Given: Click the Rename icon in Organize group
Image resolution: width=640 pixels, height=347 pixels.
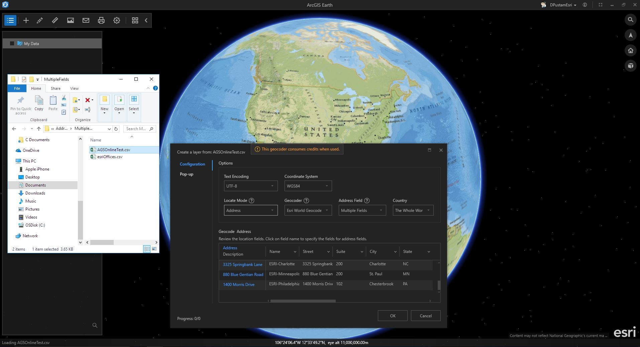Looking at the screenshot, I should (x=88, y=109).
